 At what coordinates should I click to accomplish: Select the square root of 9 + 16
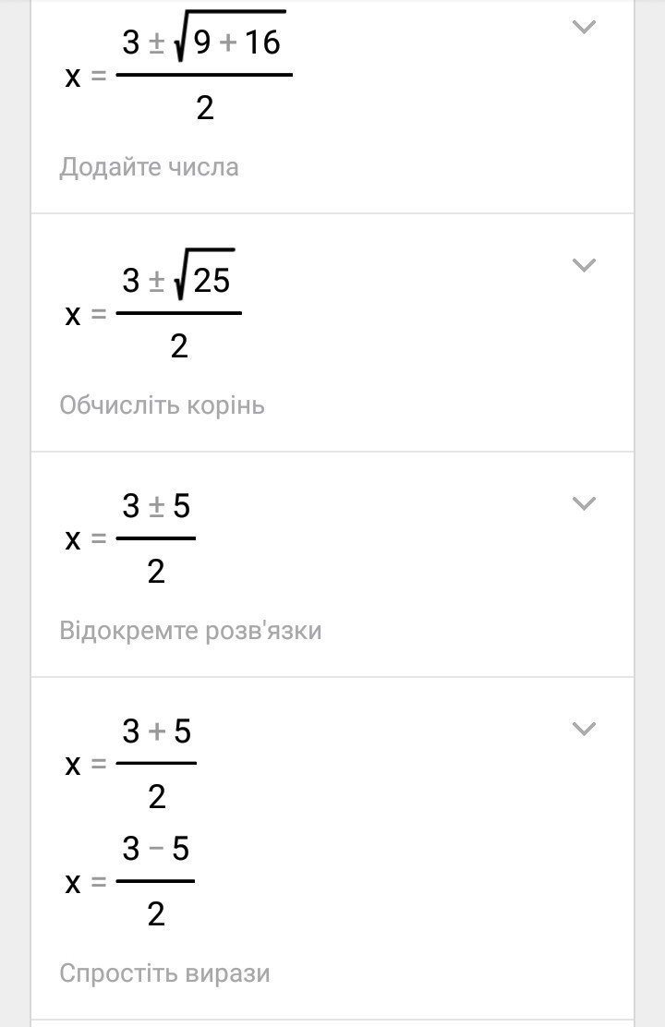(x=228, y=40)
